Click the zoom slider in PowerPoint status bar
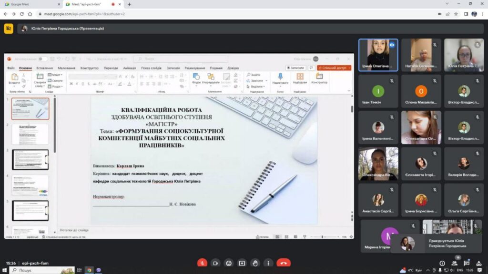488x274 pixels. [x=323, y=236]
